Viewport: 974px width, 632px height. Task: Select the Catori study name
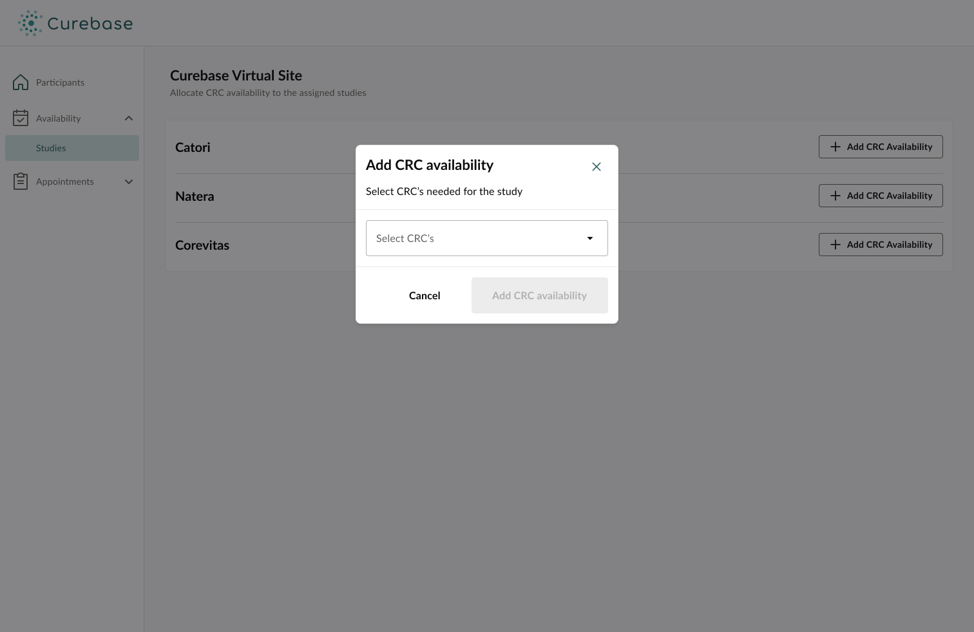pos(193,147)
